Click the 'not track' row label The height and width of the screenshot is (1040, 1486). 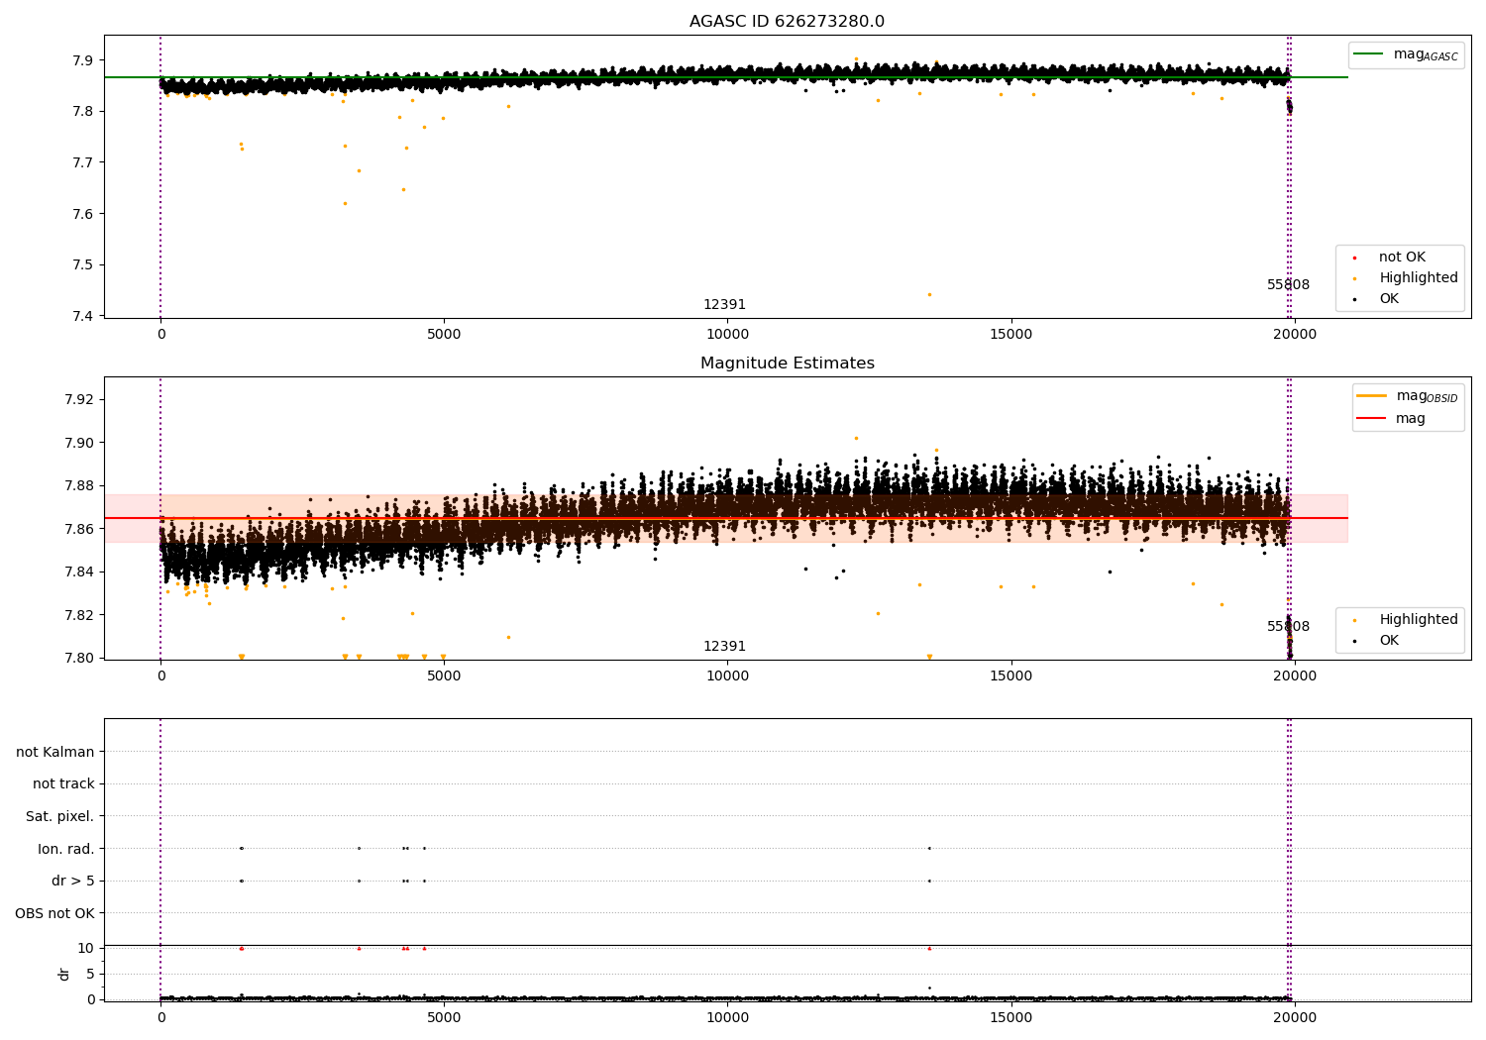[63, 784]
